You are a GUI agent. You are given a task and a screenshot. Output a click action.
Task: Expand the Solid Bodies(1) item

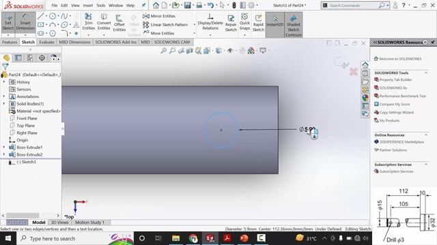point(4,103)
